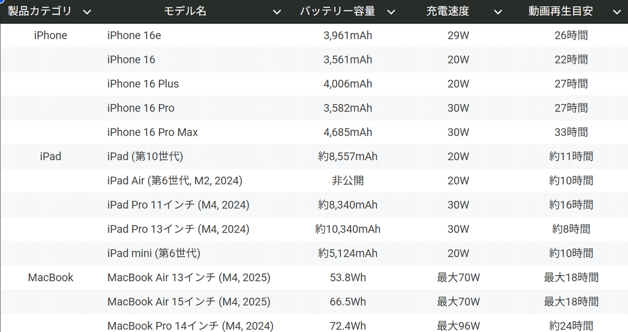Image resolution: width=628 pixels, height=332 pixels.
Task: Select the iPad mini (第6世代) model name
Action: tap(153, 253)
